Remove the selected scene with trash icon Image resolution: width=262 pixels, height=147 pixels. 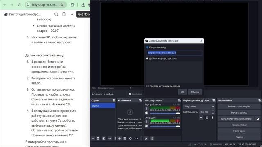point(98,138)
